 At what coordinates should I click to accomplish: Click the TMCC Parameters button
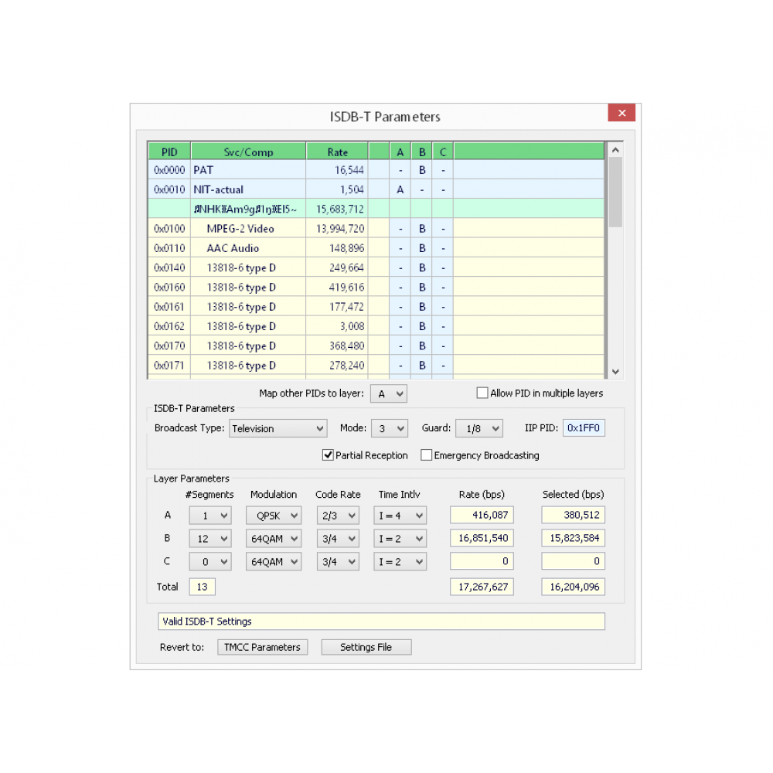[262, 647]
